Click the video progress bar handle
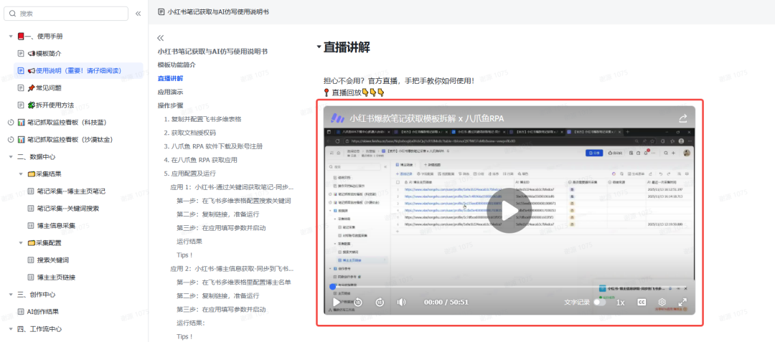This screenshot has height=342, width=775. tap(333, 286)
